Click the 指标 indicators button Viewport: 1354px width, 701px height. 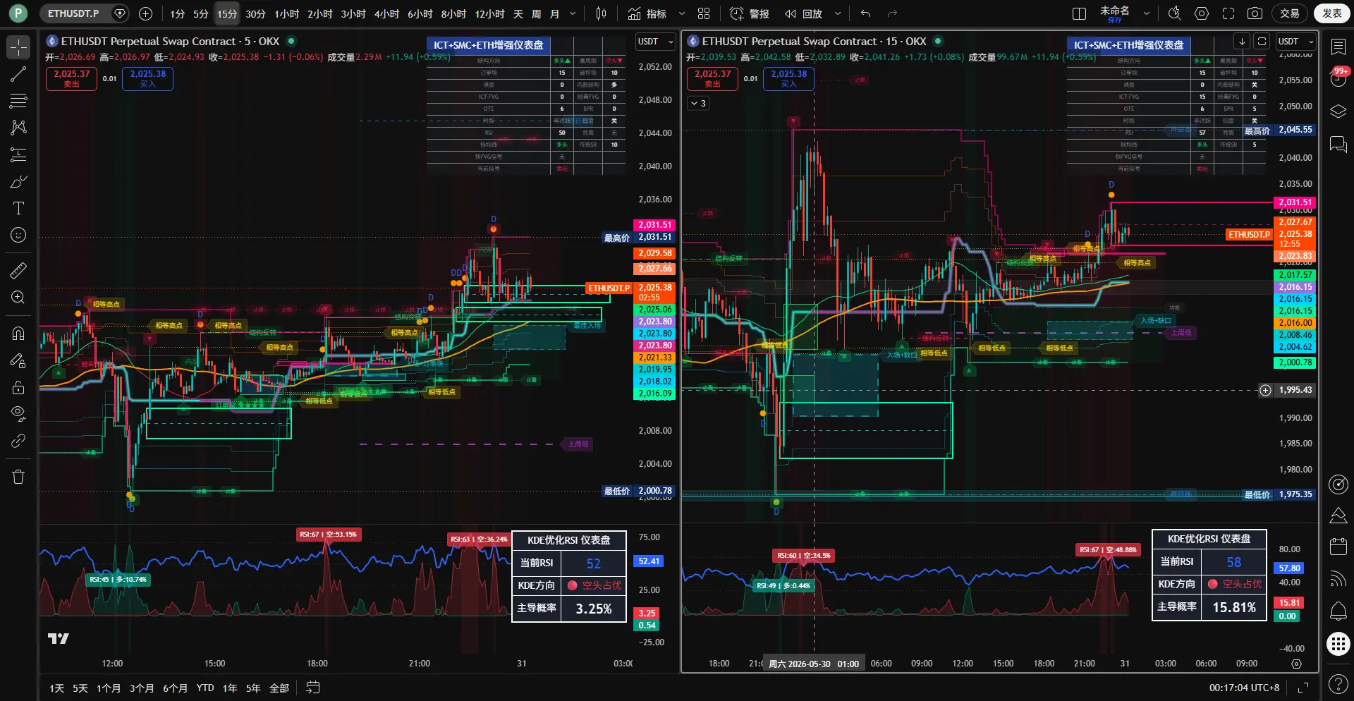coord(648,13)
